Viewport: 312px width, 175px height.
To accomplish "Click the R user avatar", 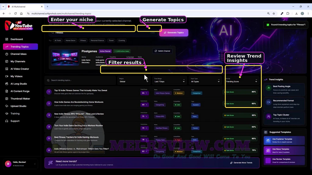I will coord(8,164).
